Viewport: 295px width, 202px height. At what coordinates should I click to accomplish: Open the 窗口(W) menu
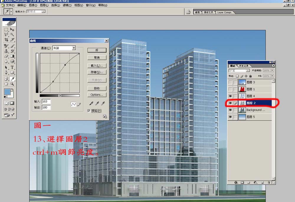click(x=91, y=5)
